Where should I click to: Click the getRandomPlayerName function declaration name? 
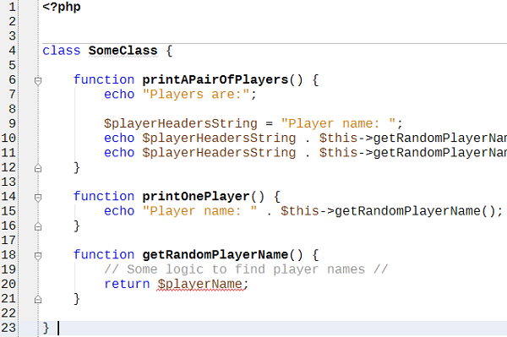pos(215,254)
